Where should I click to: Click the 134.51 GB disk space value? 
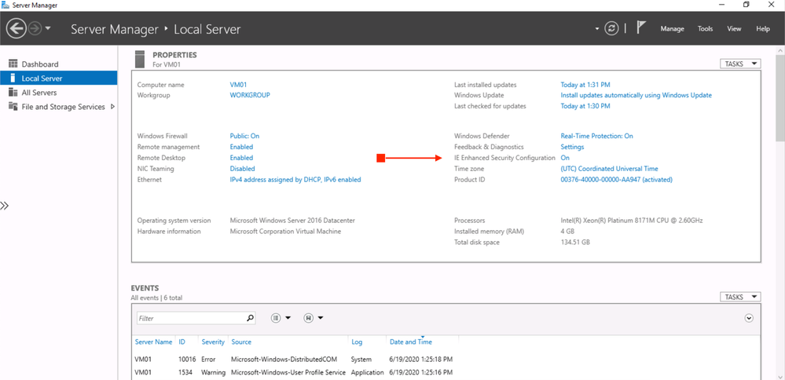pos(575,243)
